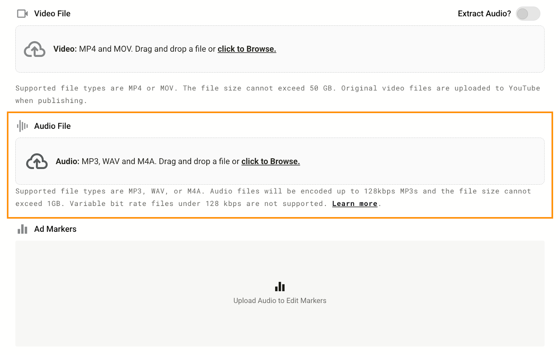Open the Learn more link
Viewport: 558px width, 355px height.
pos(354,204)
